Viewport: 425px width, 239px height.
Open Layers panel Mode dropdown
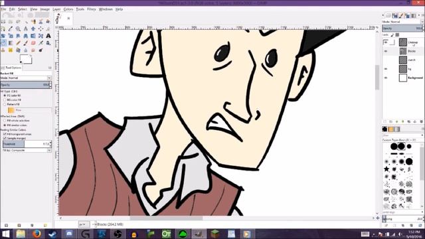(x=403, y=22)
